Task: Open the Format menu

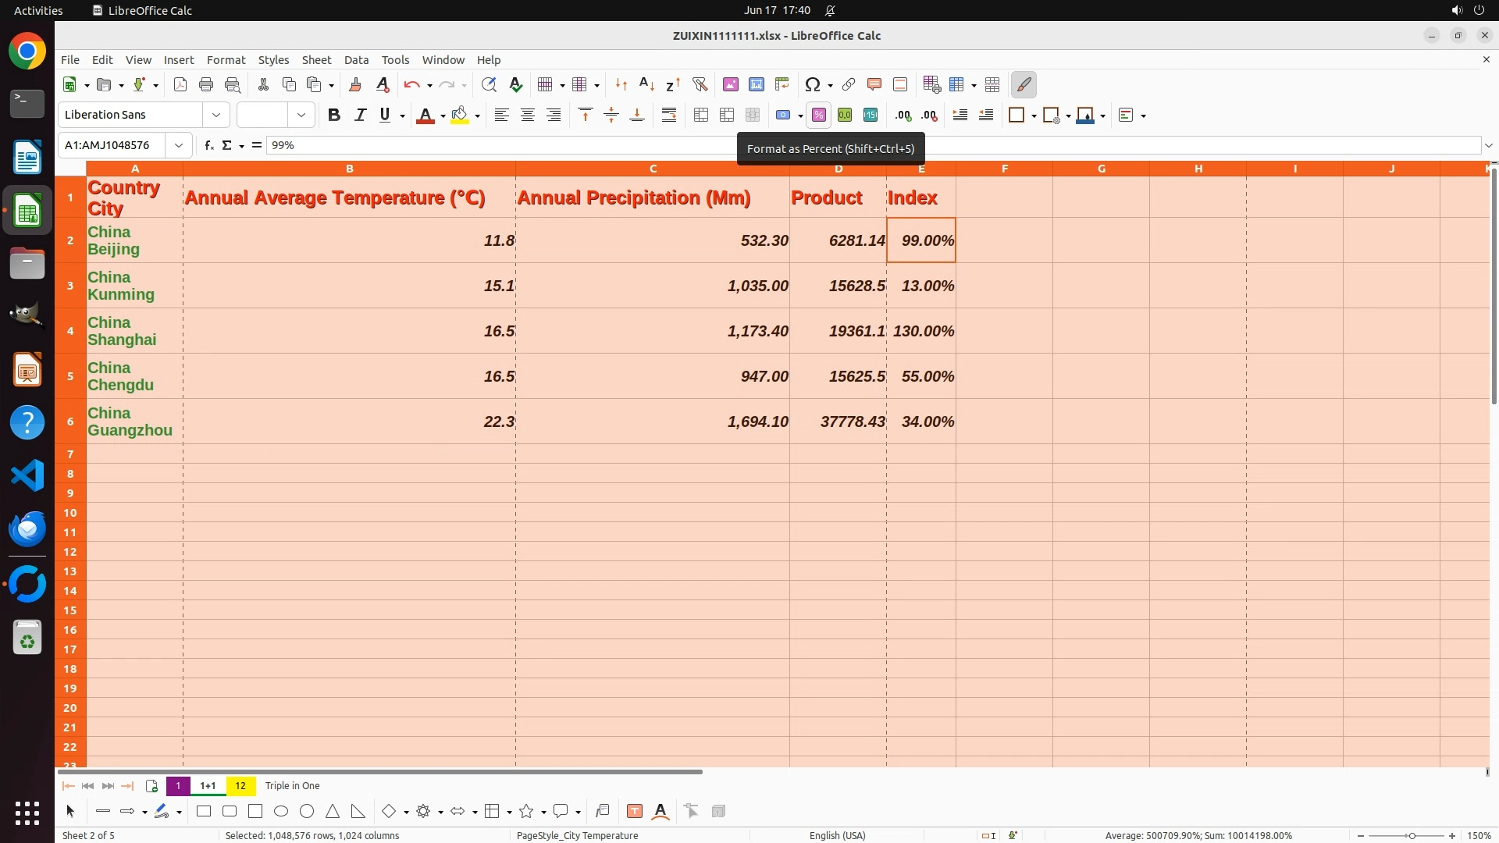Action: (x=226, y=60)
